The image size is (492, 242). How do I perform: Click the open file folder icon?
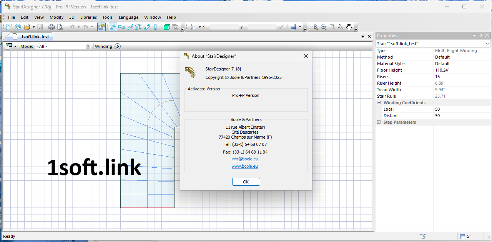[x=27, y=27]
